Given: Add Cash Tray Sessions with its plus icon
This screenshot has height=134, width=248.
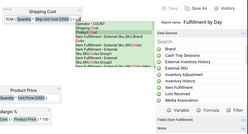Looking at the screenshot, I should (x=159, y=56).
